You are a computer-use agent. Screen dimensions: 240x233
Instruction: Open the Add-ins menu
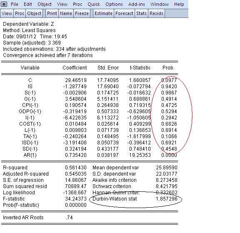click(x=137, y=4)
